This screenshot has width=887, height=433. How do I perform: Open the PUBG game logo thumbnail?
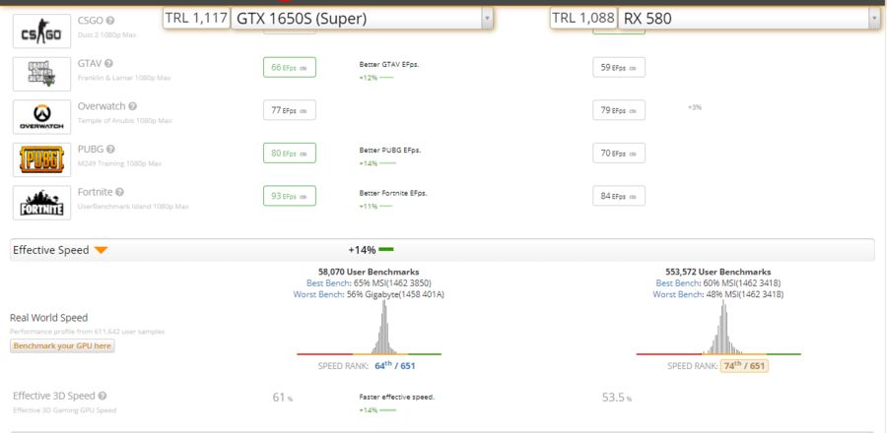[41, 159]
